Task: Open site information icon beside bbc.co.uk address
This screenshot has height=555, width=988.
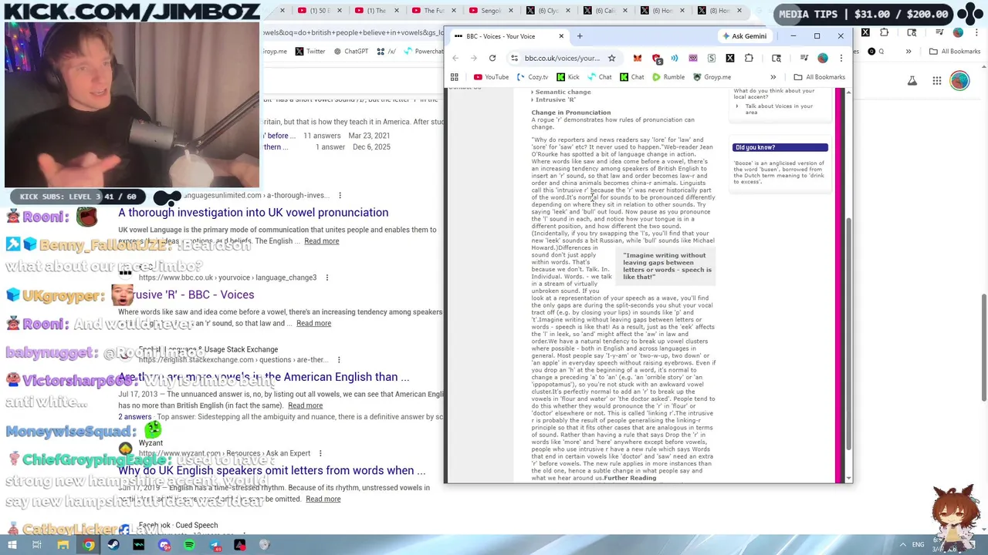Action: [x=514, y=58]
